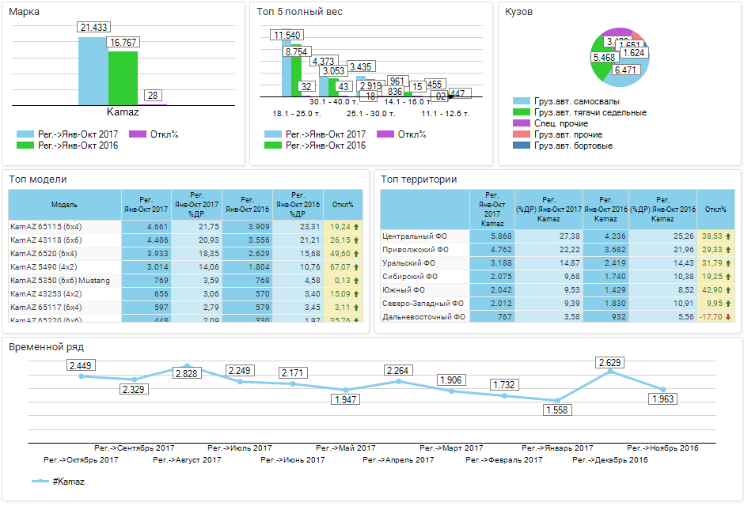744x525 pixels.
Task: Click the Груз.авт. бортовые legend swatch
Action: (522, 145)
